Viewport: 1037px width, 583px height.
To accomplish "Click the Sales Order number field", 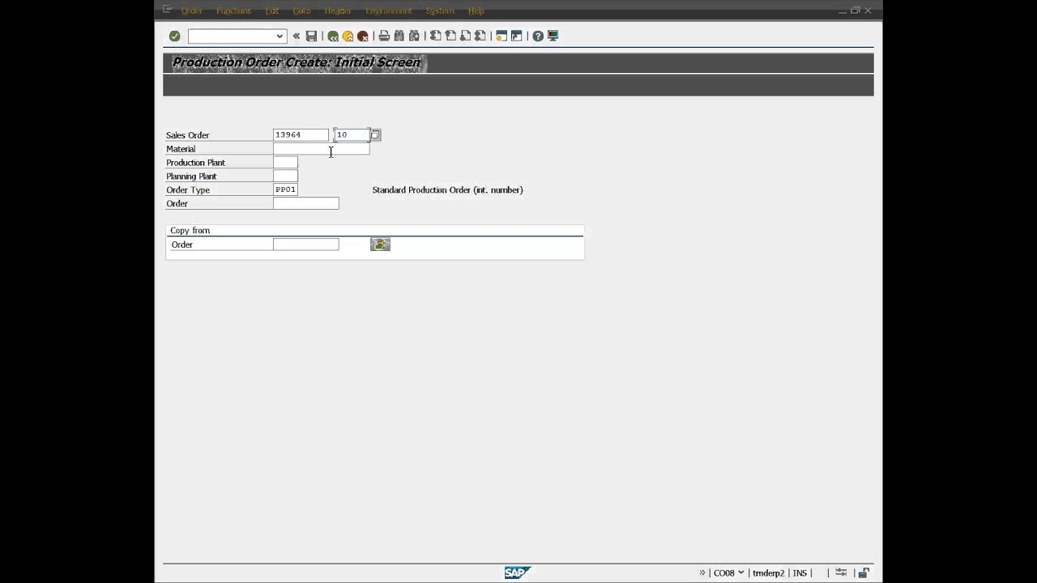I will pyautogui.click(x=301, y=134).
